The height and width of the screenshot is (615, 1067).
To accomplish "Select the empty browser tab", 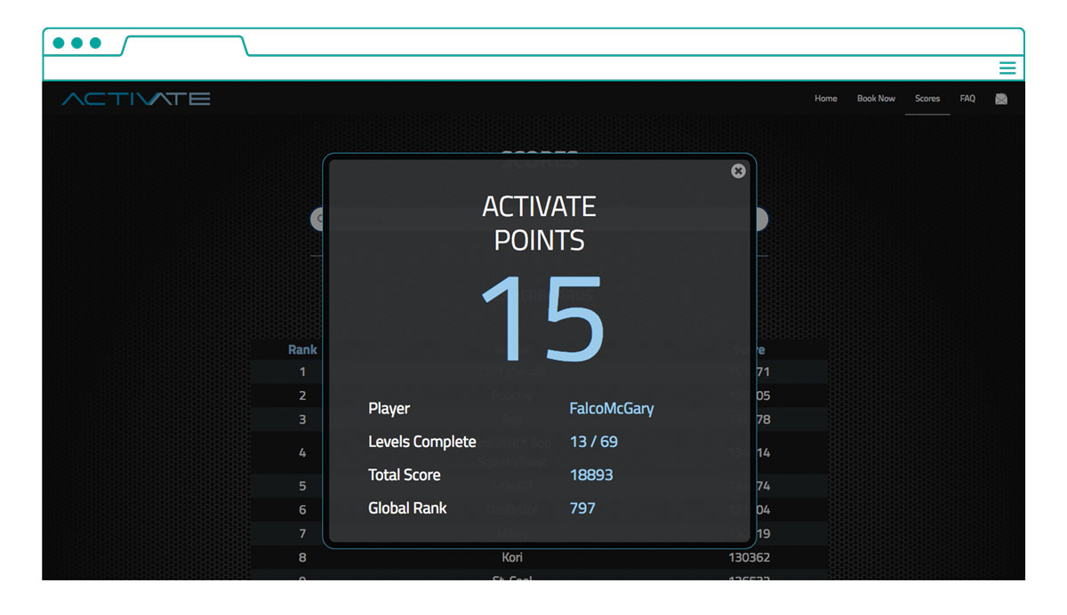I will click(x=184, y=45).
